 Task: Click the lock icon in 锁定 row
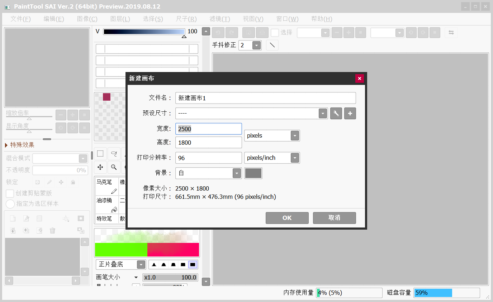[x=73, y=182]
